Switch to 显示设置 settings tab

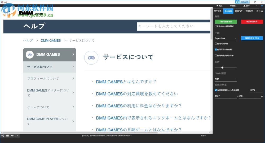point(228,11)
